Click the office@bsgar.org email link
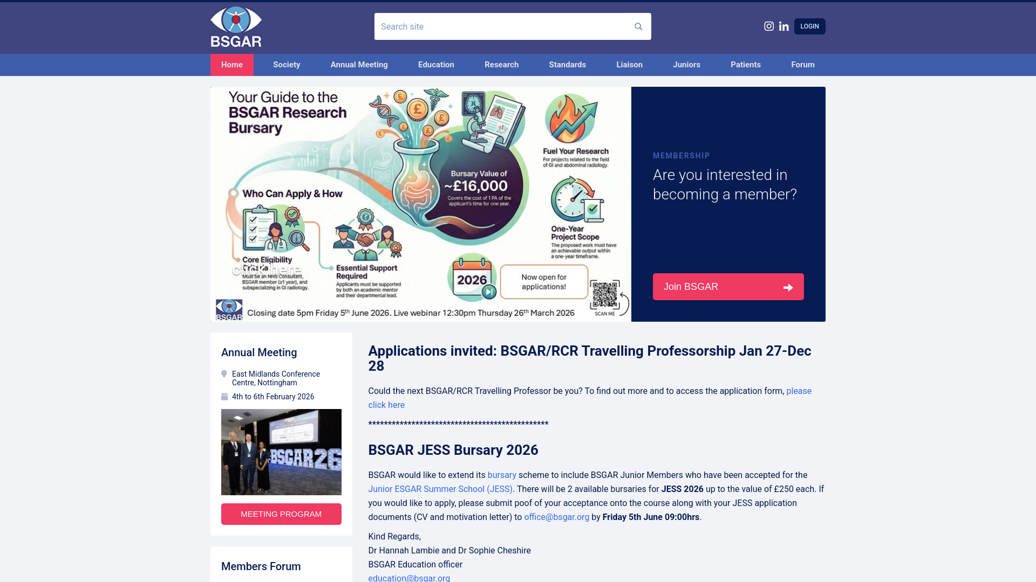This screenshot has width=1036, height=582. [557, 517]
